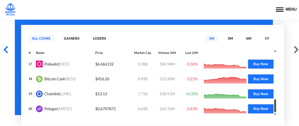Switch to the Gainers tab
This screenshot has width=299, height=126.
(x=71, y=38)
